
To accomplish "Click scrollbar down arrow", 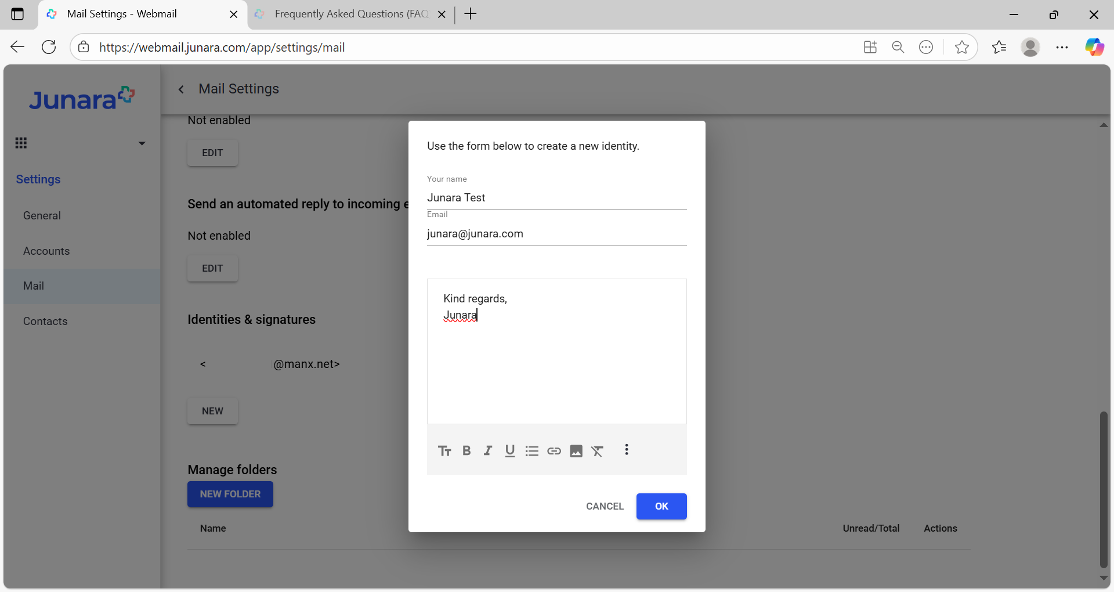I will [x=1104, y=578].
